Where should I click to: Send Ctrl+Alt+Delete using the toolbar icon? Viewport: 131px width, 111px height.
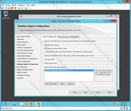[x=3, y=8]
